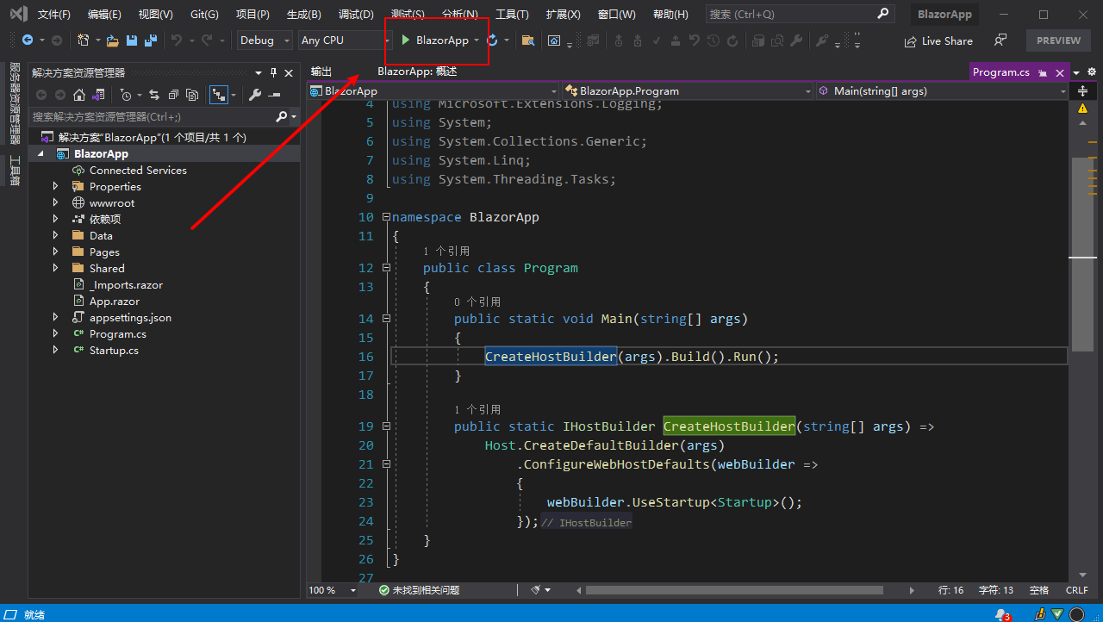Open BlazorApp.Program type navigation dropdown
The image size is (1103, 622).
tap(687, 90)
